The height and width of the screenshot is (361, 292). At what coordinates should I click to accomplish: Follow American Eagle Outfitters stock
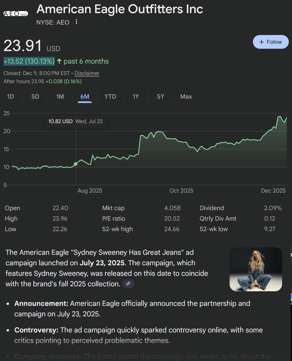270,42
